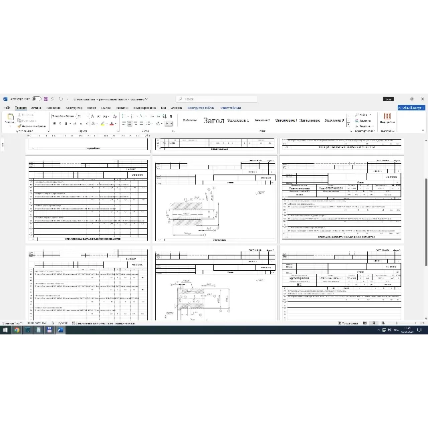The image size is (428, 428).
Task: Select the large 'Загол' heading style
Action: click(214, 120)
